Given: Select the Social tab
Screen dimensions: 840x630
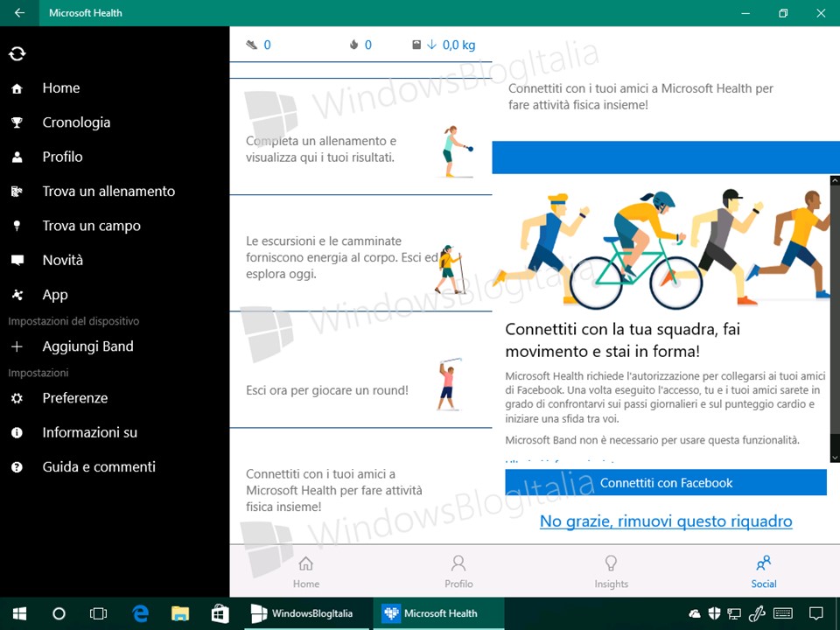Looking at the screenshot, I should click(763, 572).
